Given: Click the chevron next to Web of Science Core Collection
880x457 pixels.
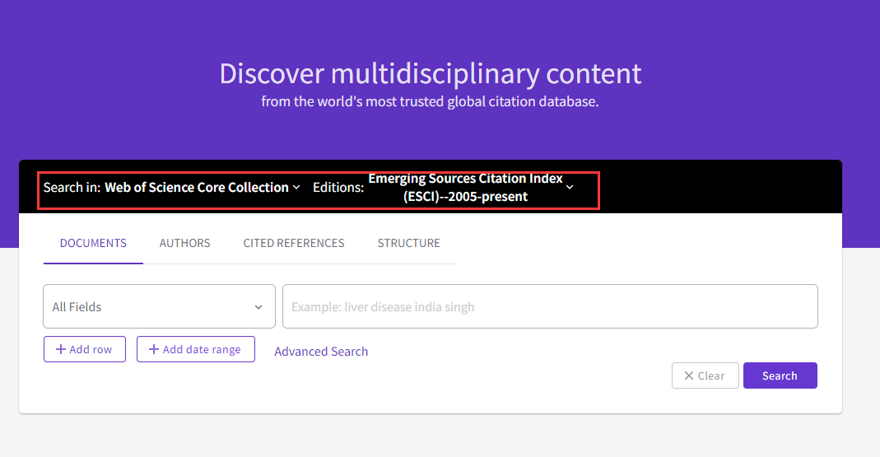Looking at the screenshot, I should tap(296, 188).
